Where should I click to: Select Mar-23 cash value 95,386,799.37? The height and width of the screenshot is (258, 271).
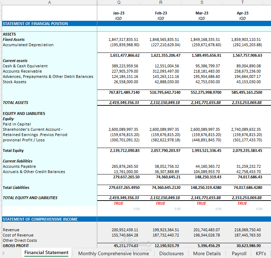point(208,66)
